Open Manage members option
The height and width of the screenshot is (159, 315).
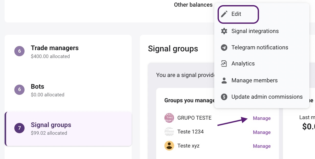click(x=254, y=81)
